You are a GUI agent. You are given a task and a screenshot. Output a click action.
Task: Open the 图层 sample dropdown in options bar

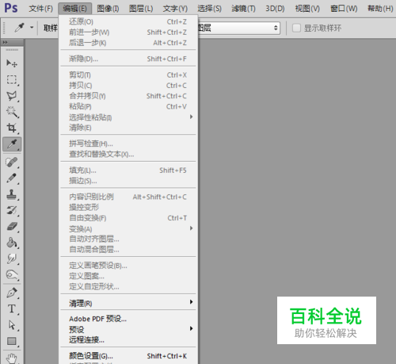tap(238, 28)
